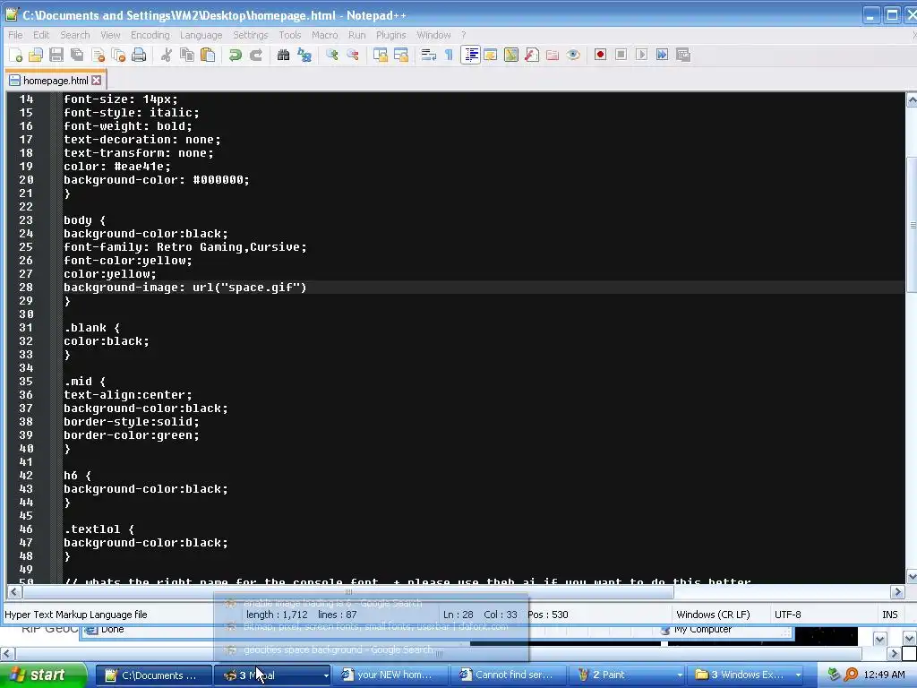The height and width of the screenshot is (688, 917).
Task: Click the editor horizontal scrollbar right arrow
Action: [x=897, y=592]
